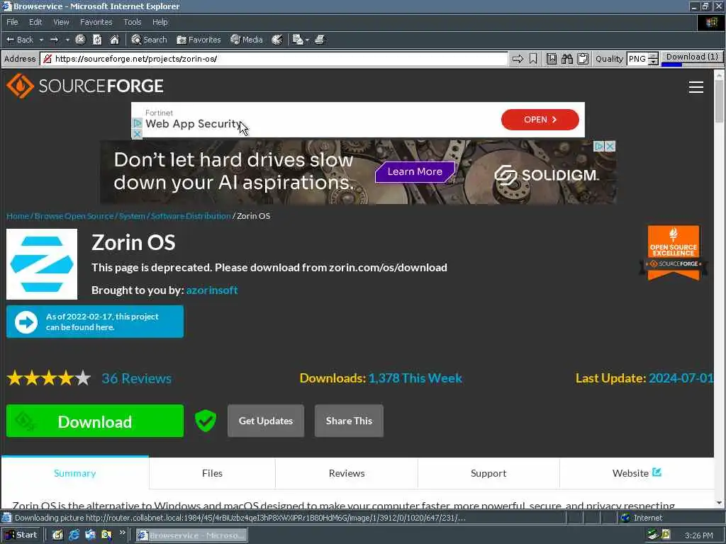The image size is (726, 544).
Task: Click the System breadcrumb link
Action: (132, 216)
